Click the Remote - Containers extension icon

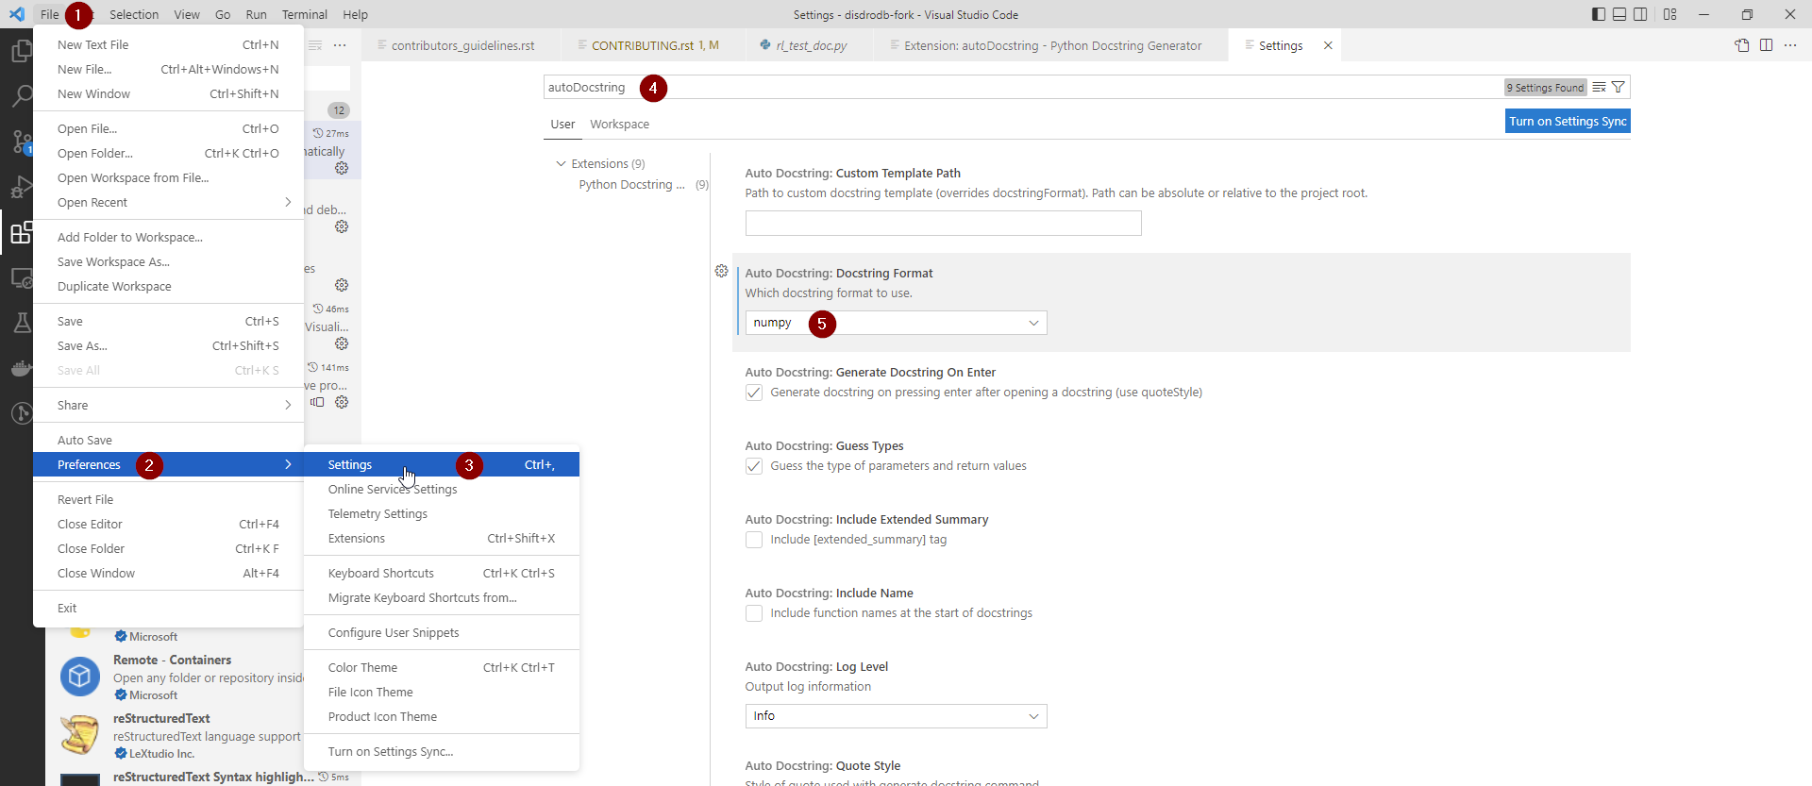point(80,677)
